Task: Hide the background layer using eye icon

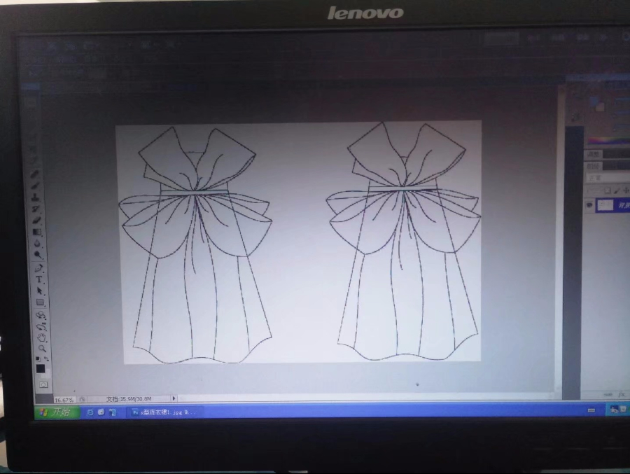Action: coord(589,205)
